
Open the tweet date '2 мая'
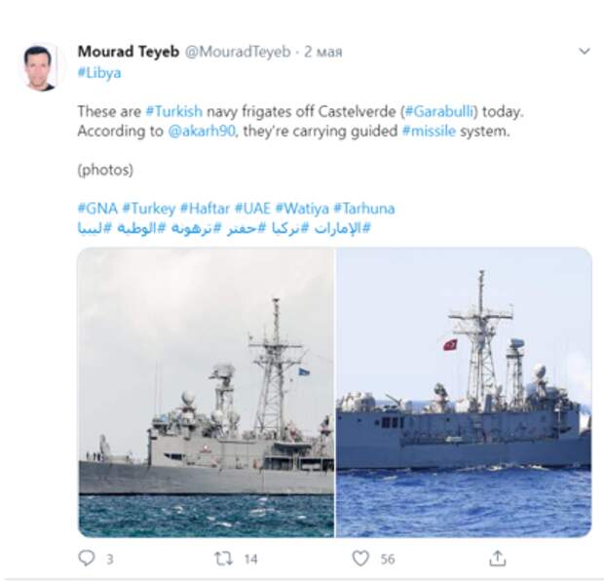pos(323,52)
